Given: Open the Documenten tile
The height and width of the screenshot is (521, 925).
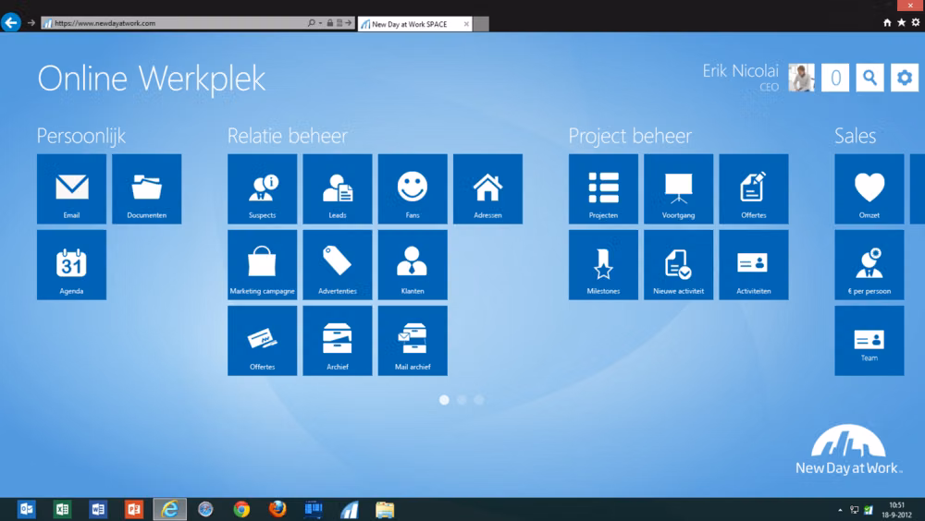Looking at the screenshot, I should [x=147, y=188].
